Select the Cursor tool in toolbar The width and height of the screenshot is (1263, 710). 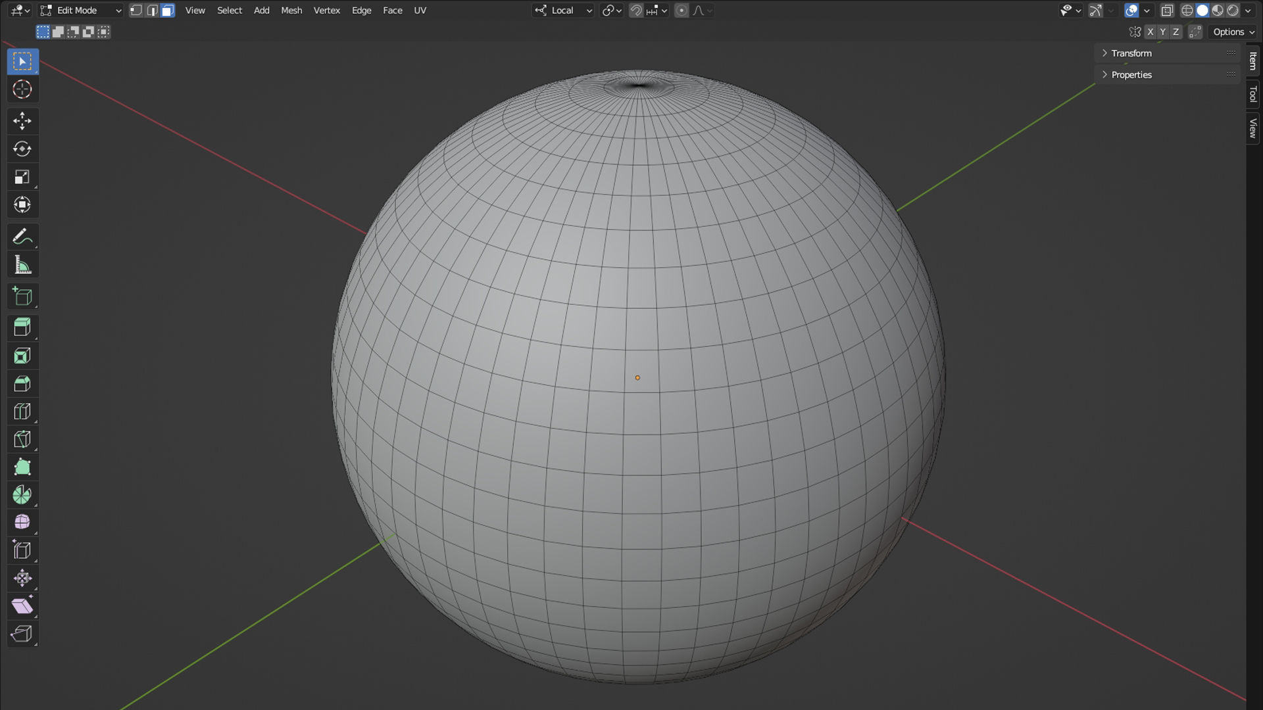click(22, 89)
